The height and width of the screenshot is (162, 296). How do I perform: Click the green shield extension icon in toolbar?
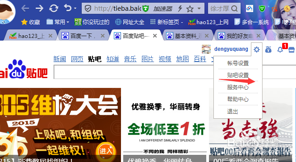(262, 8)
